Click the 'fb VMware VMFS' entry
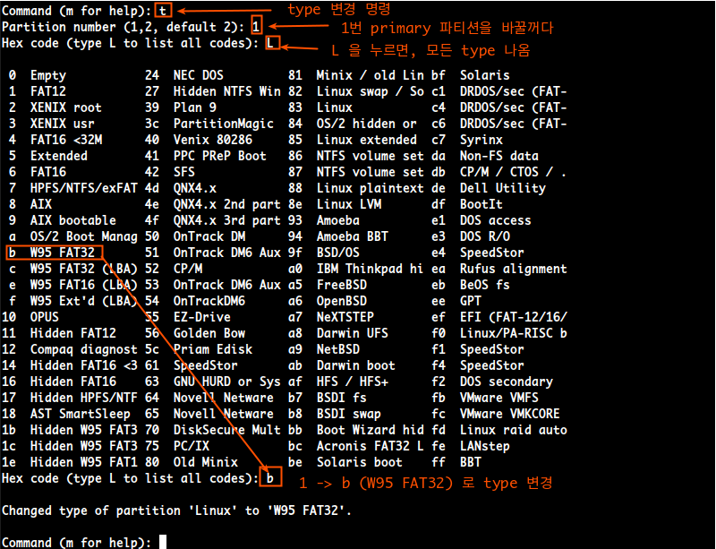Screen dimensions: 716x549 coord(485,398)
